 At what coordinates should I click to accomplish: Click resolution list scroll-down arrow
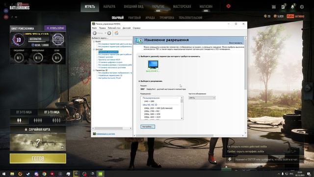(x=182, y=118)
